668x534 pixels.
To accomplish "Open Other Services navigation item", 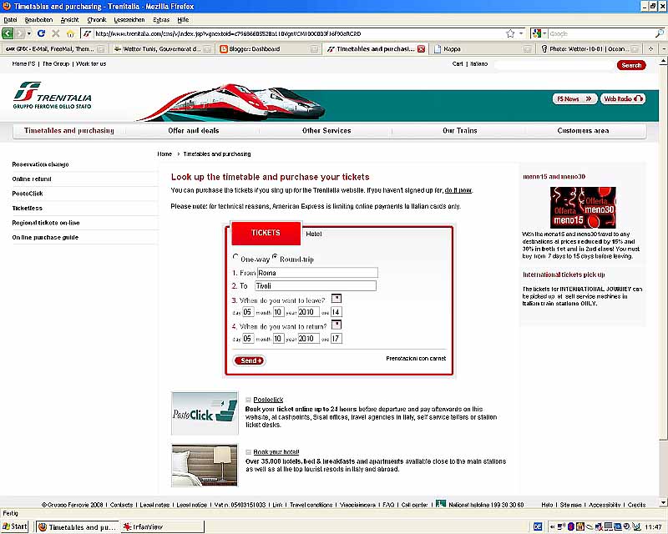I will pyautogui.click(x=326, y=131).
